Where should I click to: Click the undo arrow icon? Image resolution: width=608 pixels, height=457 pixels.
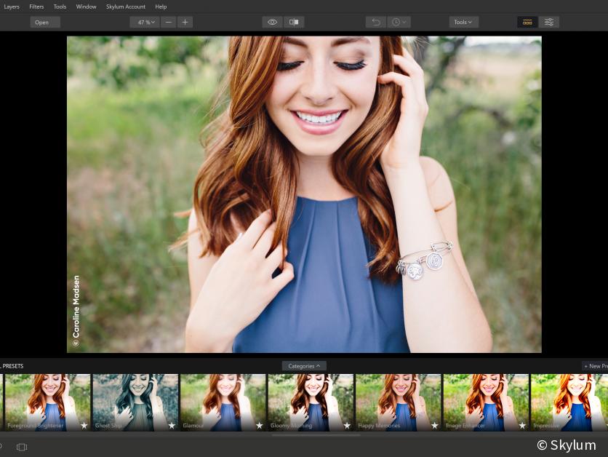click(375, 22)
